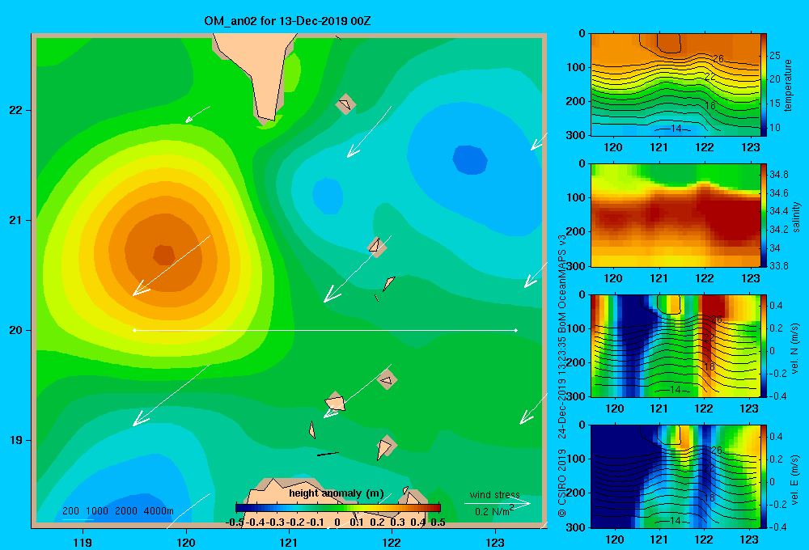Click the dark blue core of the northeastern cold eddy
This screenshot has height=550, width=809.
point(470,159)
